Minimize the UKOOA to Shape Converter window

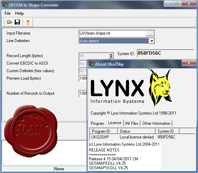(168, 4)
